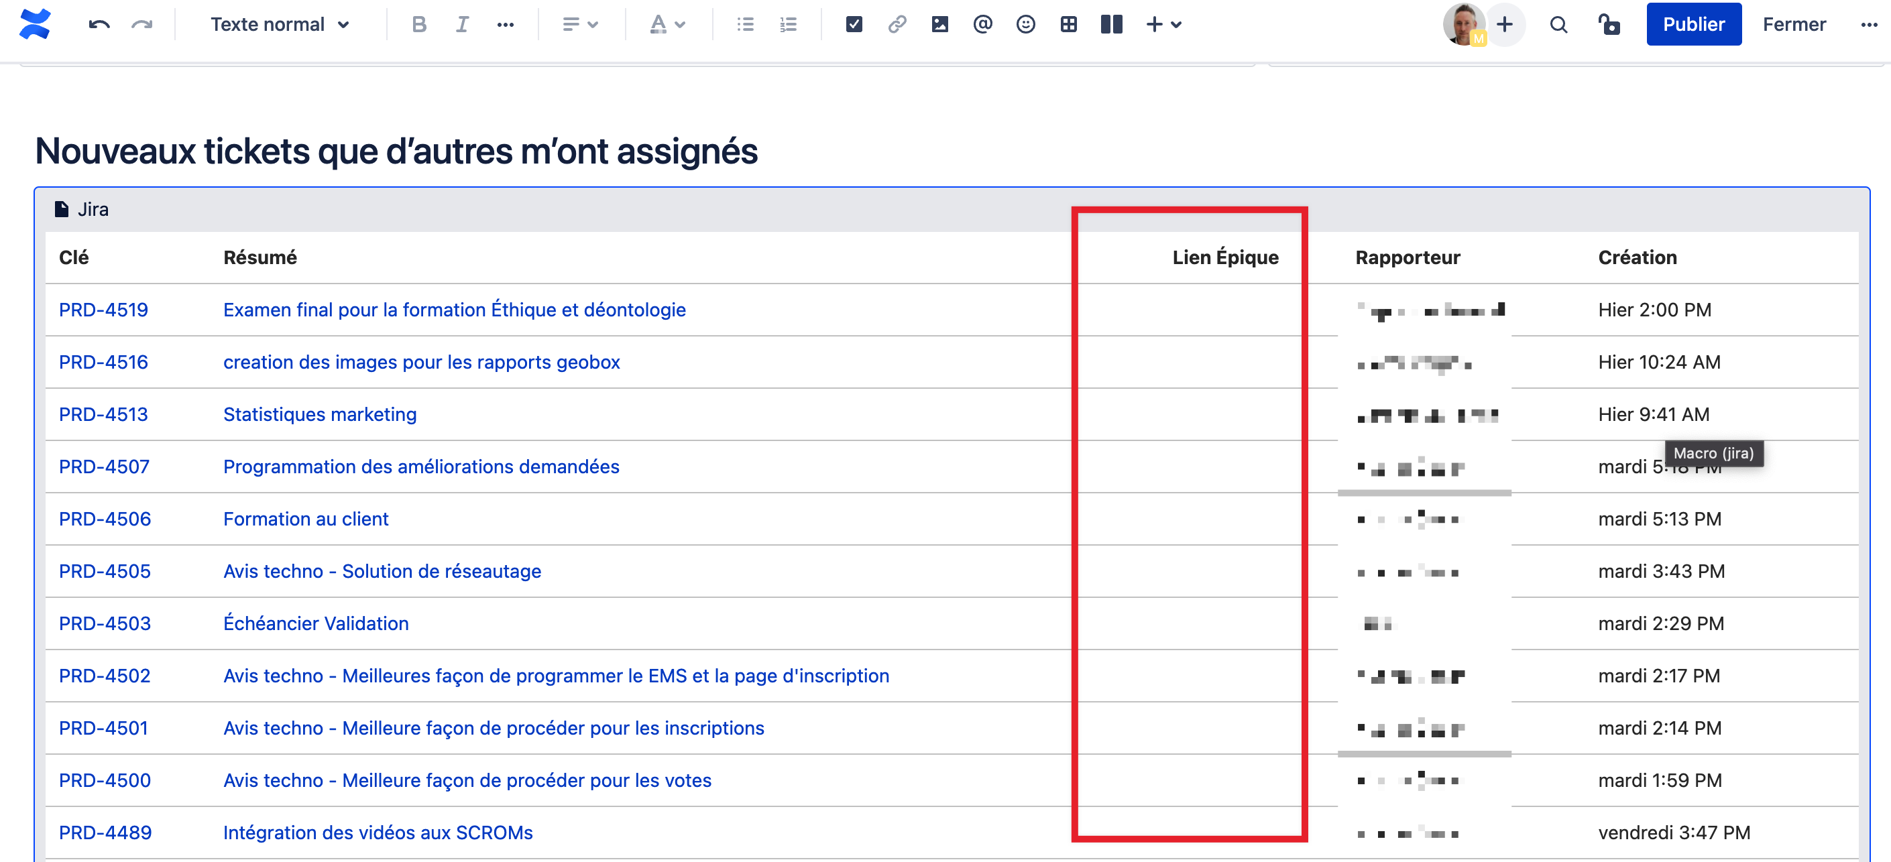Toggle italic formatting
1891x862 pixels.
462,25
